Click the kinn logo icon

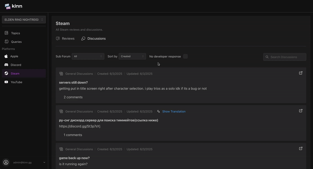tap(7, 6)
